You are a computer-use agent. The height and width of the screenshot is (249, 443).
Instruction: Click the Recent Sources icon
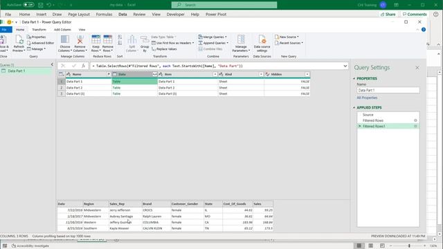coord(277,43)
